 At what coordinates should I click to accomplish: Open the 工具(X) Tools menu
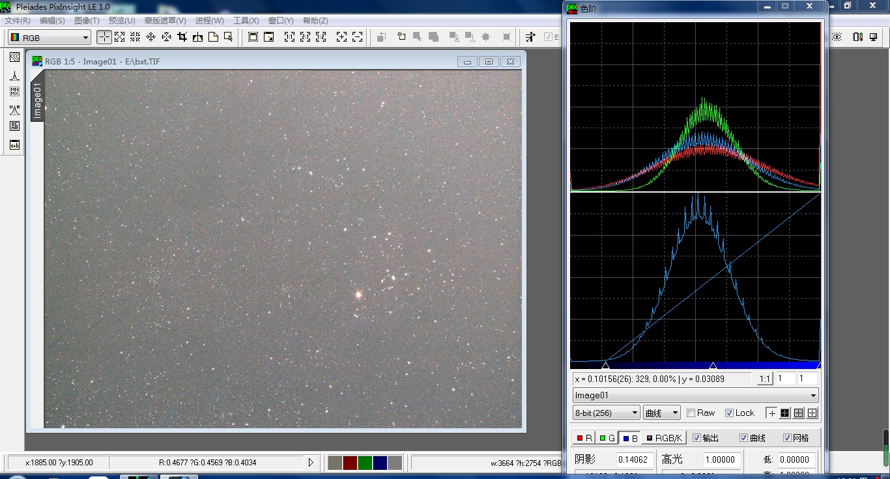click(246, 21)
